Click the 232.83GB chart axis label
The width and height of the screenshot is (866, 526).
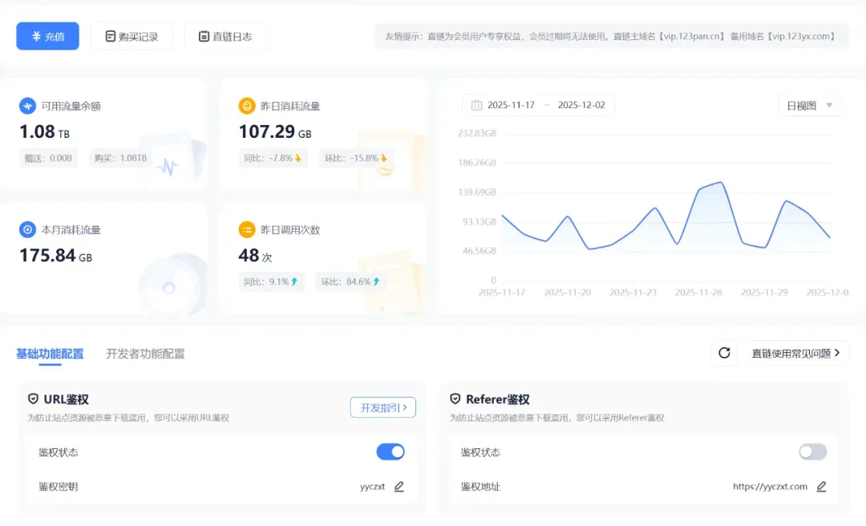pos(477,133)
